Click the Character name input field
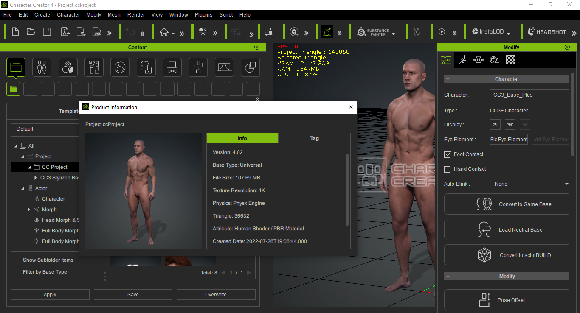 point(529,95)
